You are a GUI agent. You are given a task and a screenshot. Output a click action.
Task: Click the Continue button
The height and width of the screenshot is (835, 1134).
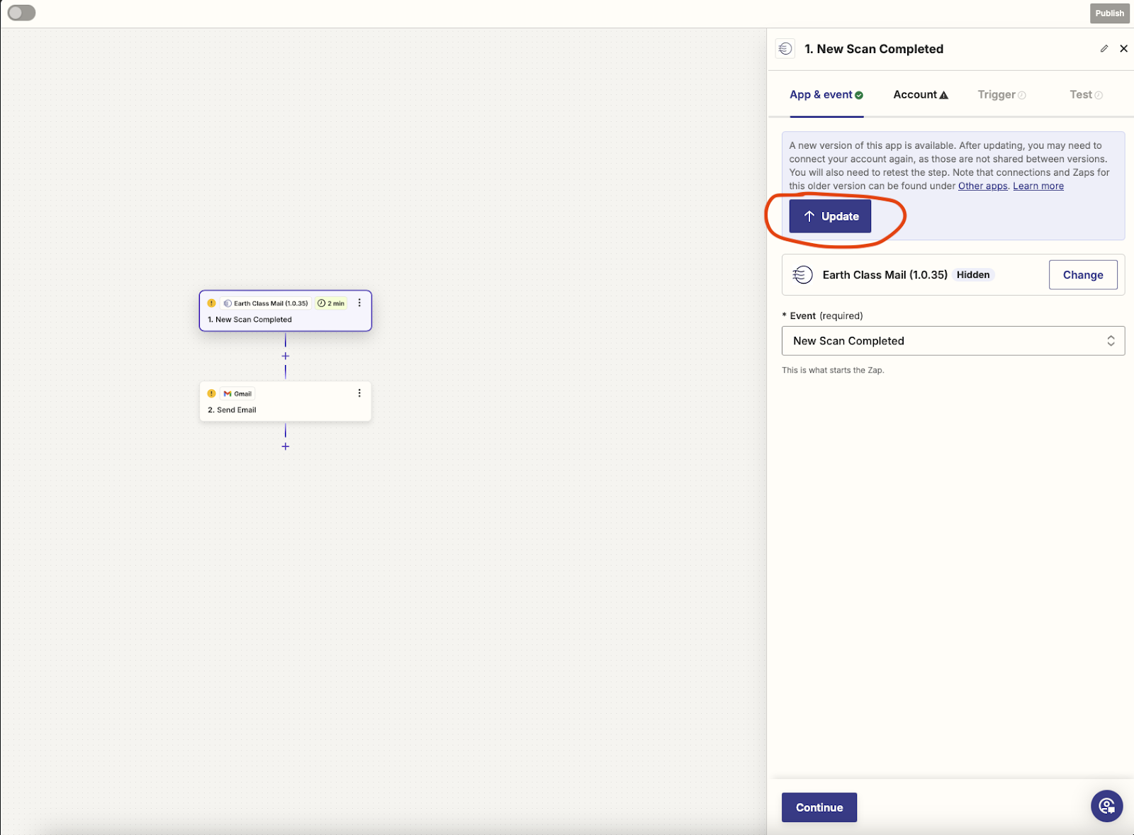click(819, 807)
